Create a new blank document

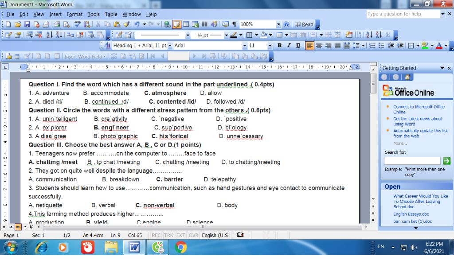[8, 24]
